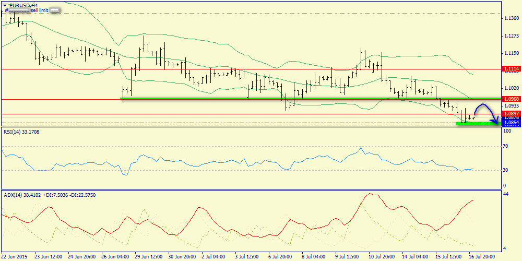The image size is (522, 261).
Task: Select the 15 Jul 12:00 time label
Action: click(449, 257)
